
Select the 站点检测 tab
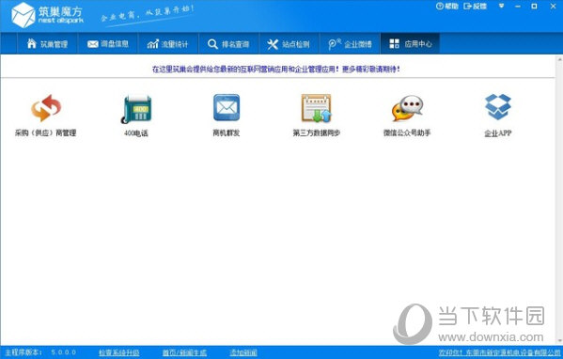[x=289, y=44]
